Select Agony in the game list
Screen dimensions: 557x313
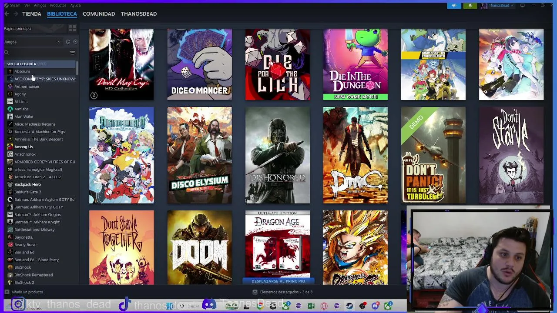click(20, 94)
